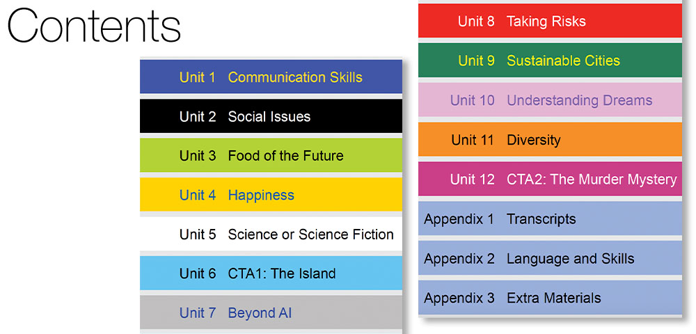The image size is (696, 334).
Task: Go to Unit 10 Understanding Dreams
Action: tap(550, 100)
